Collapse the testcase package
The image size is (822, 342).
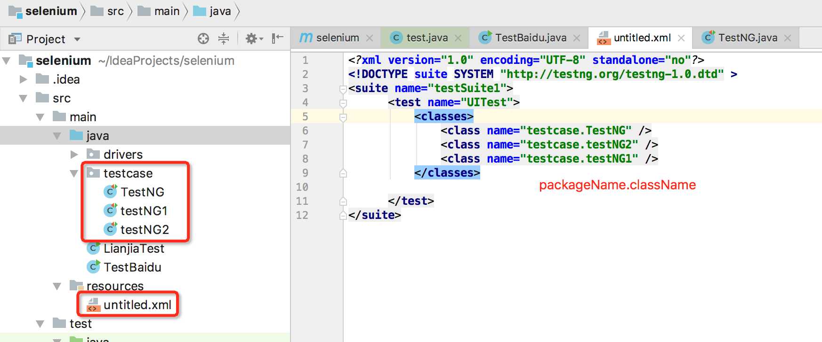(x=74, y=173)
